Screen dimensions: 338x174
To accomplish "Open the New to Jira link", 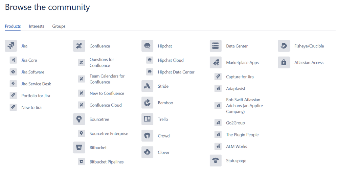I will (31, 107).
